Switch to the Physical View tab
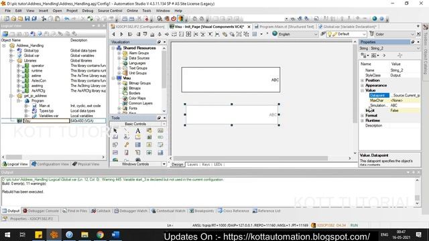 pyautogui.click(x=86, y=164)
